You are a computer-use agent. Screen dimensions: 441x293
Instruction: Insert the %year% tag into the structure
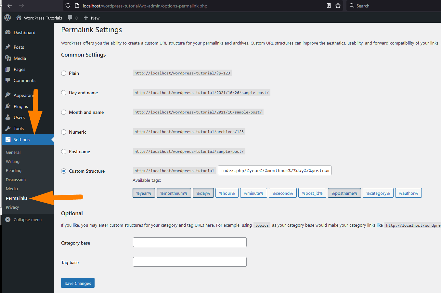tap(144, 193)
